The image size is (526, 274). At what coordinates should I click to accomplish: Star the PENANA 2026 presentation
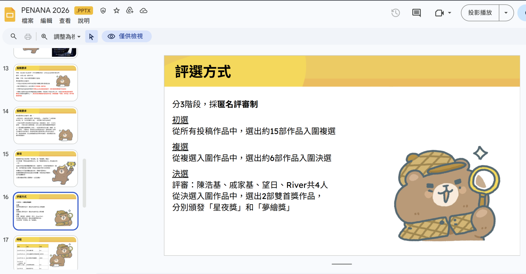pos(117,11)
